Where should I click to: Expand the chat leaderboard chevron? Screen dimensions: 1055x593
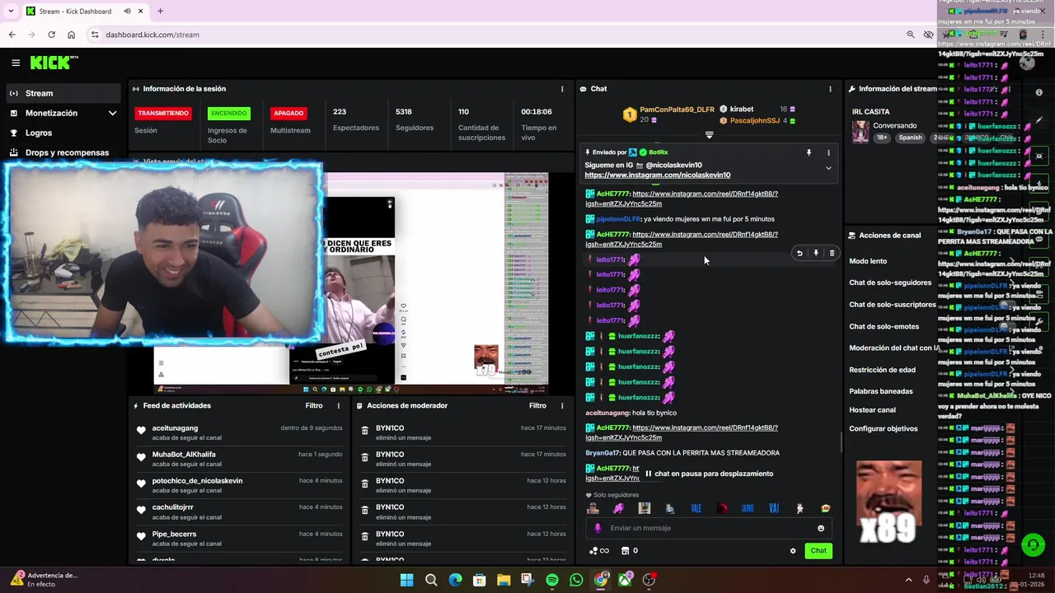coord(709,134)
